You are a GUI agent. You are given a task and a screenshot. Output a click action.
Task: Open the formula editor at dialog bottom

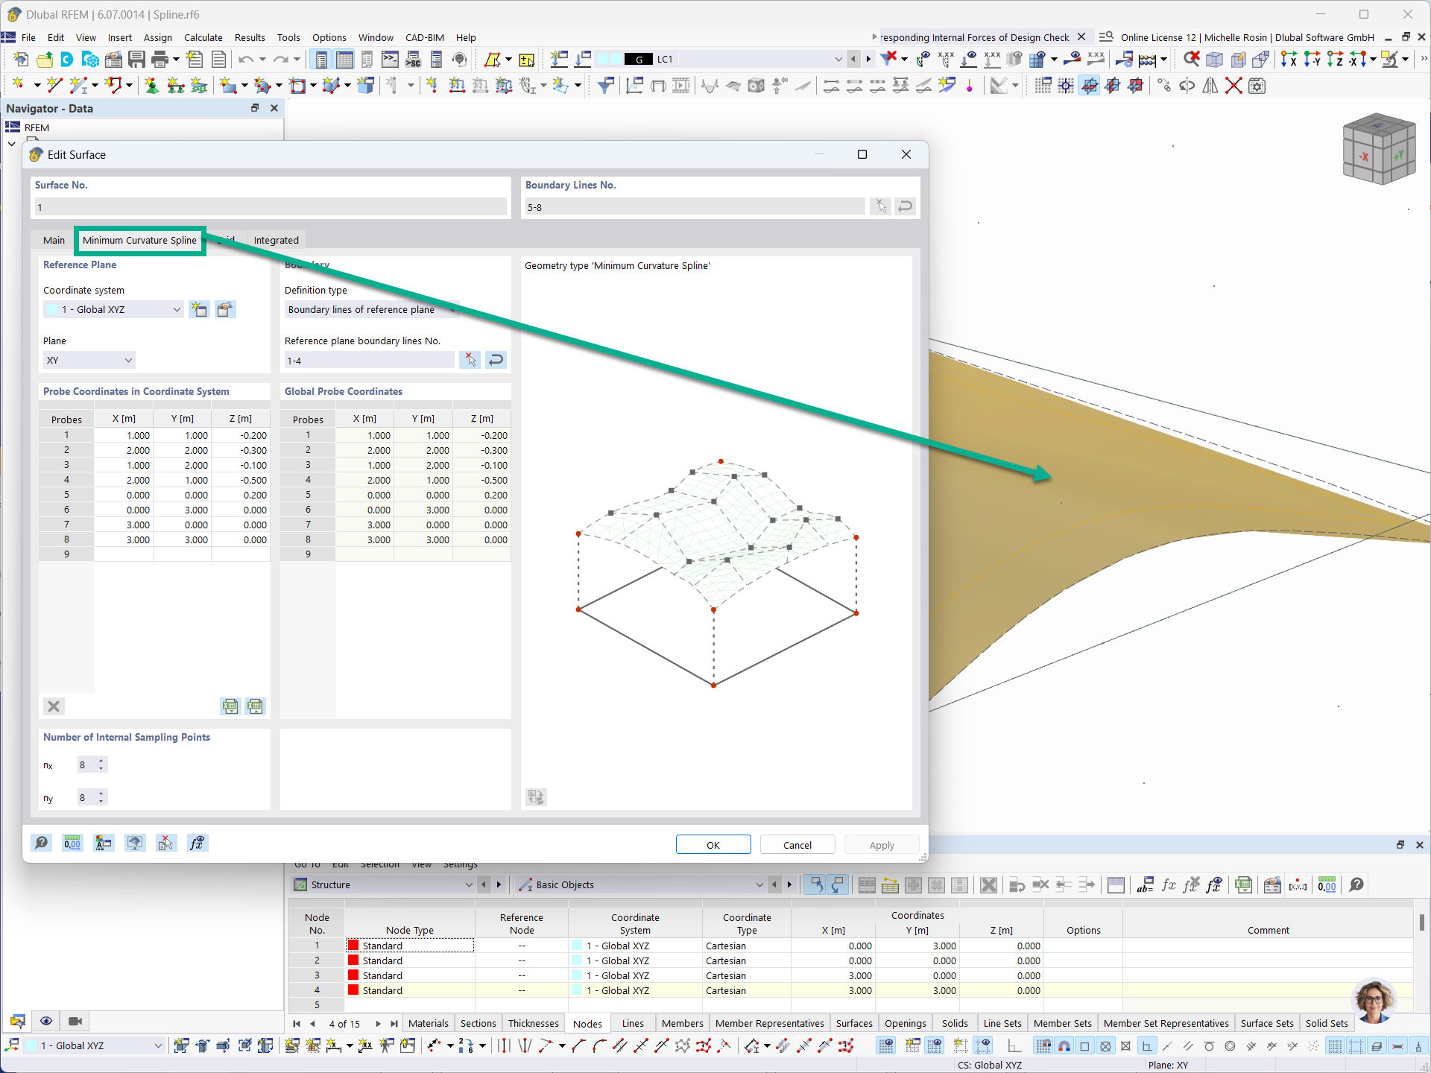pos(198,843)
